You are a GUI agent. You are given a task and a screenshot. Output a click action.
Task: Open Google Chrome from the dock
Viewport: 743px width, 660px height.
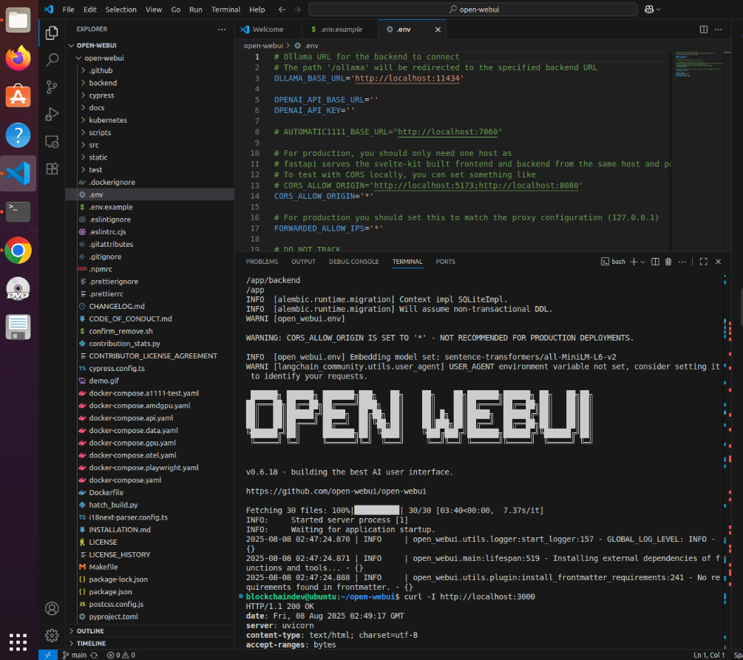(18, 250)
